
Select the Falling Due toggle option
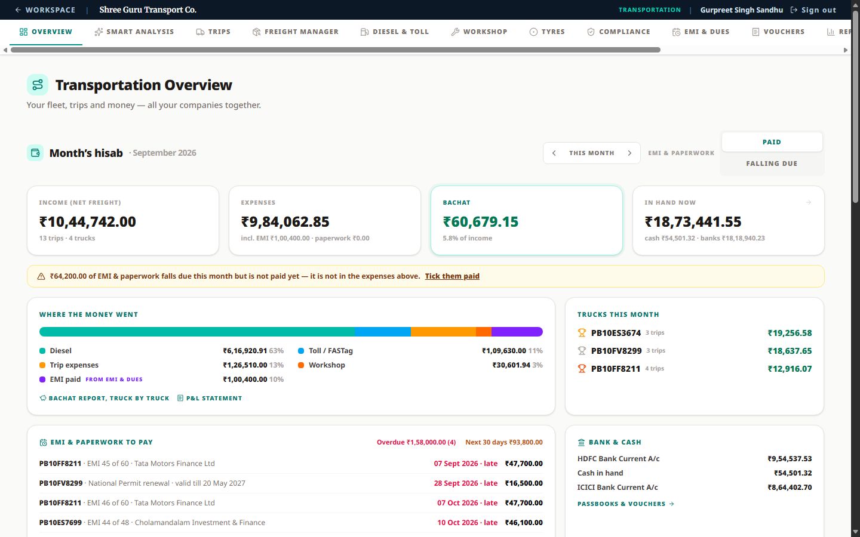click(x=772, y=163)
